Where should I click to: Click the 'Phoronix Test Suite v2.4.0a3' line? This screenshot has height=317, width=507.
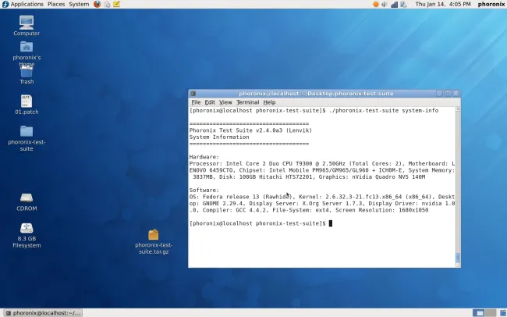[x=250, y=130]
